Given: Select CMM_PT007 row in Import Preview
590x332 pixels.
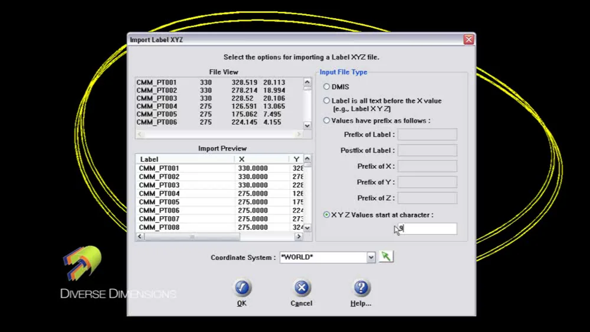Looking at the screenshot, I should pos(219,219).
